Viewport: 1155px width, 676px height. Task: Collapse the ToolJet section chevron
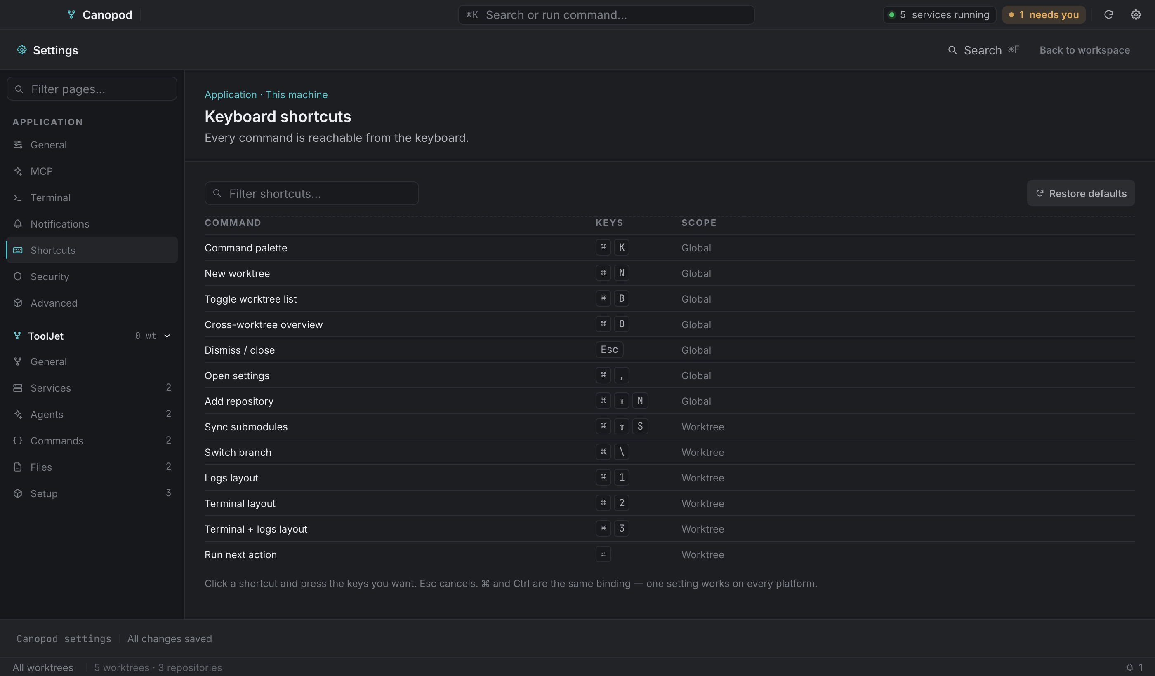(x=167, y=336)
